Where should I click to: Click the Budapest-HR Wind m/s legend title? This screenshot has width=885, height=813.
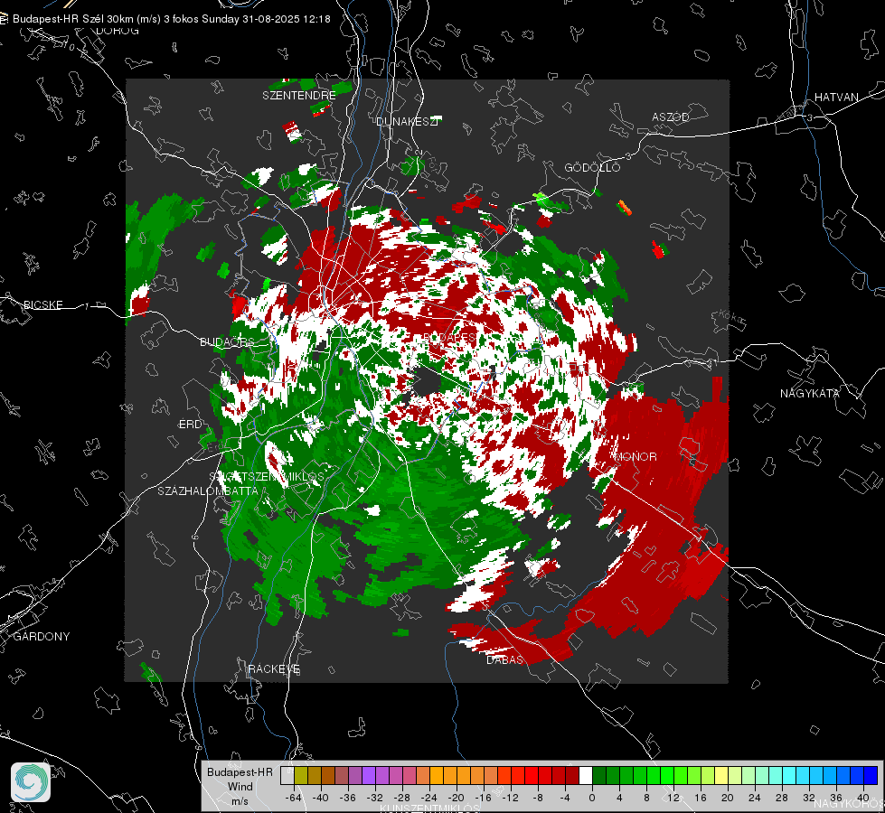click(x=240, y=786)
